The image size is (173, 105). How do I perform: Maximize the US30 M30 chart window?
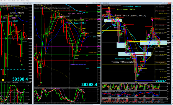pyautogui.click(x=166, y=3)
